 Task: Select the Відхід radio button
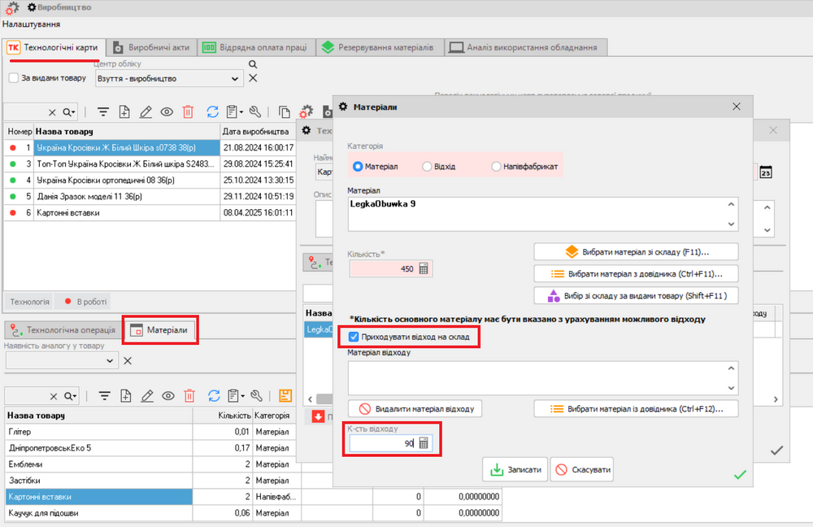(428, 166)
